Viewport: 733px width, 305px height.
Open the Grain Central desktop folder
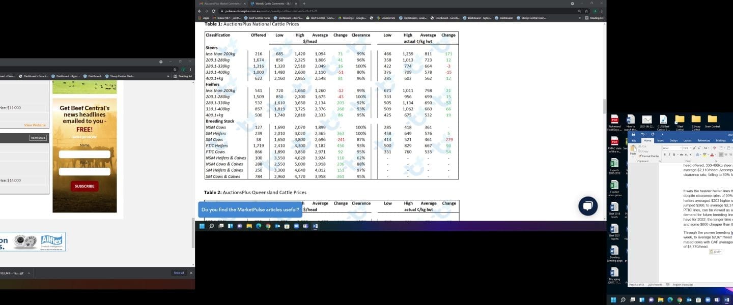(x=712, y=122)
